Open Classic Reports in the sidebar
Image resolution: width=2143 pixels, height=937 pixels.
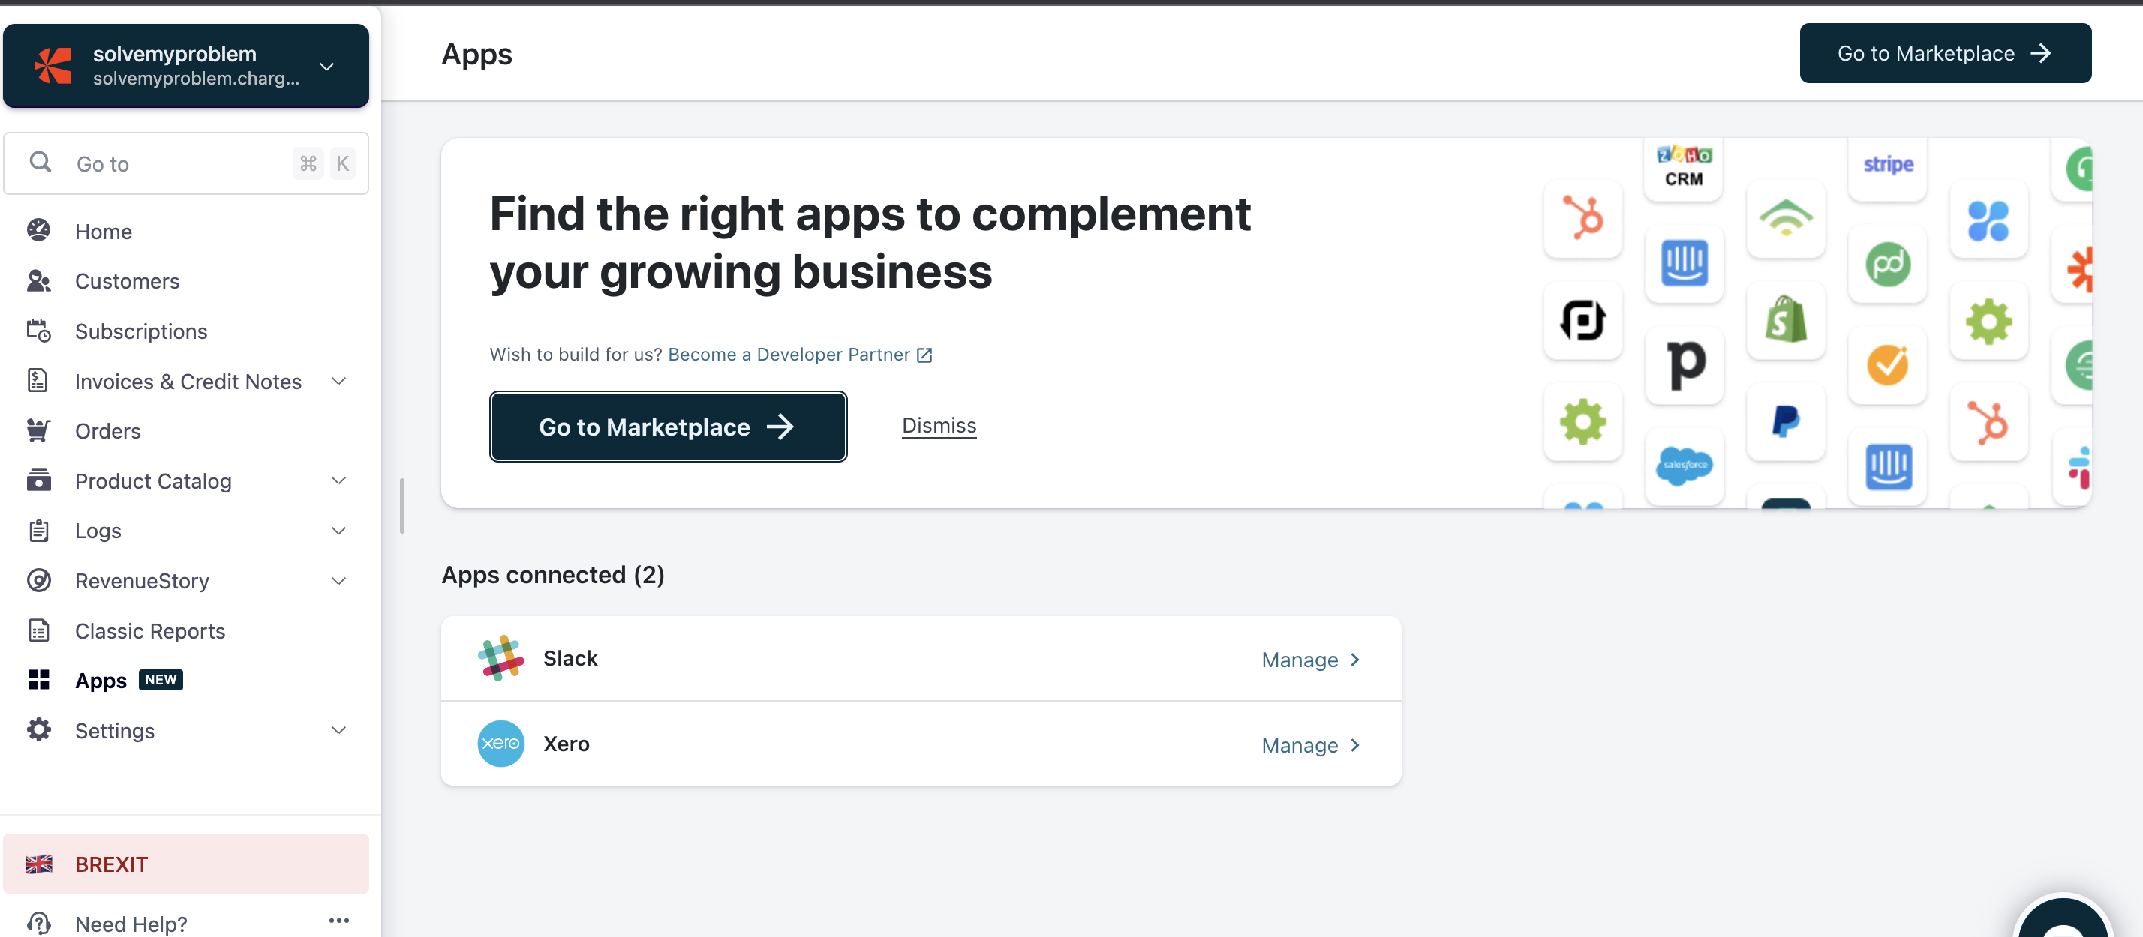150,631
